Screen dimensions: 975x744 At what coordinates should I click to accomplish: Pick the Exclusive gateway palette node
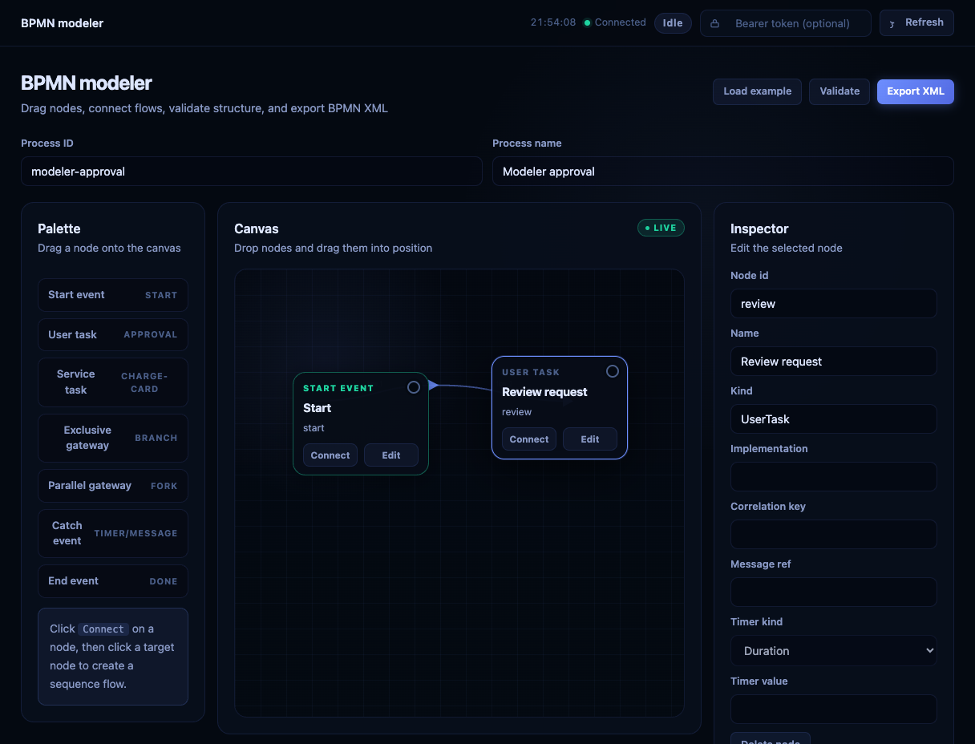click(113, 438)
